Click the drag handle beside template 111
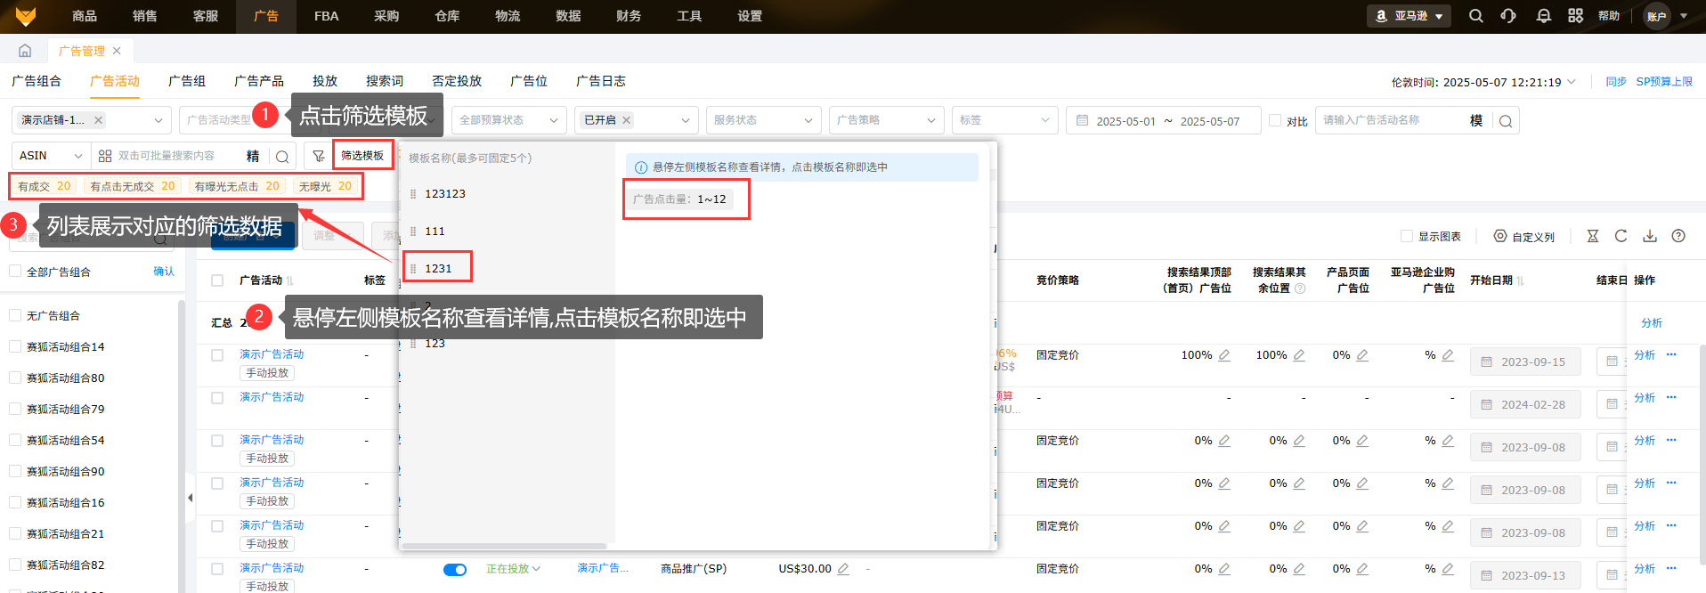This screenshot has width=1706, height=593. point(413,232)
